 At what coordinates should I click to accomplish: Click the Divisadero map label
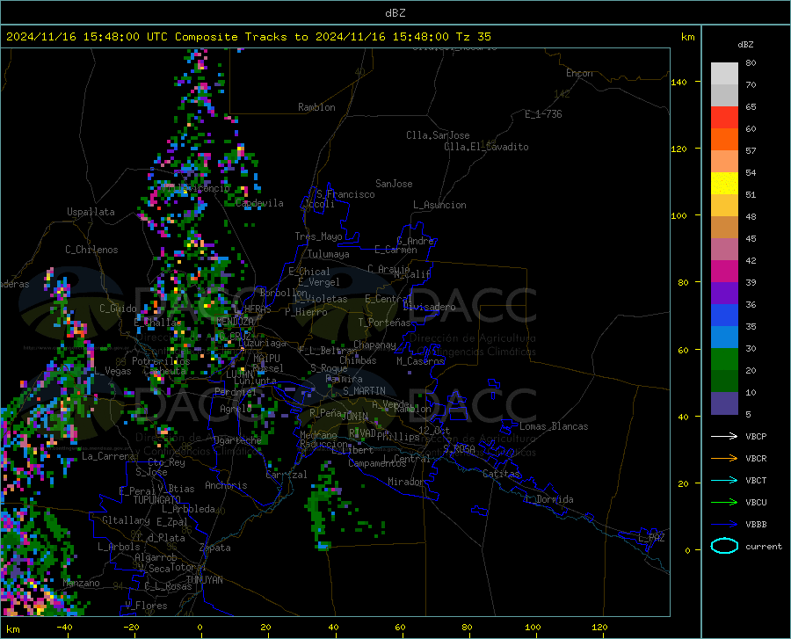tap(429, 307)
